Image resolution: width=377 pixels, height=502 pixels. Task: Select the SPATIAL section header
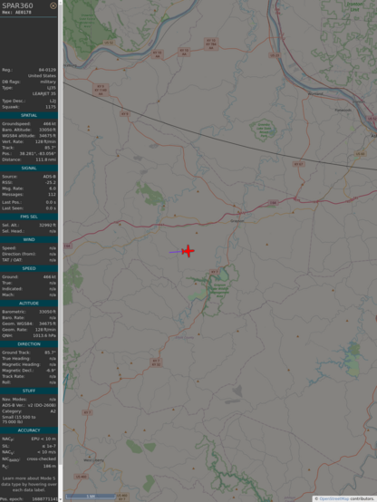click(29, 115)
